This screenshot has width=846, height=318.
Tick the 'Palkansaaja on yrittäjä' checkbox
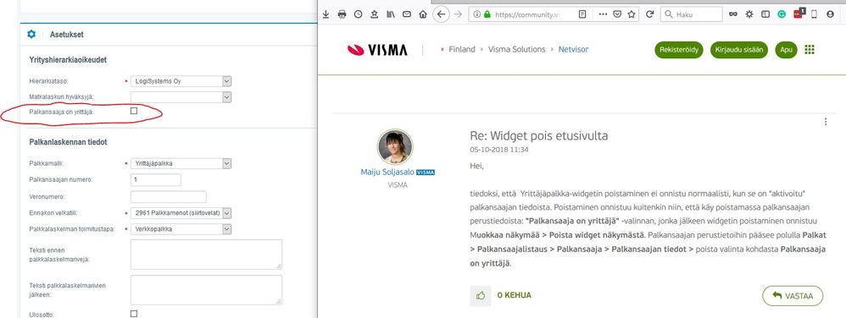(x=134, y=111)
